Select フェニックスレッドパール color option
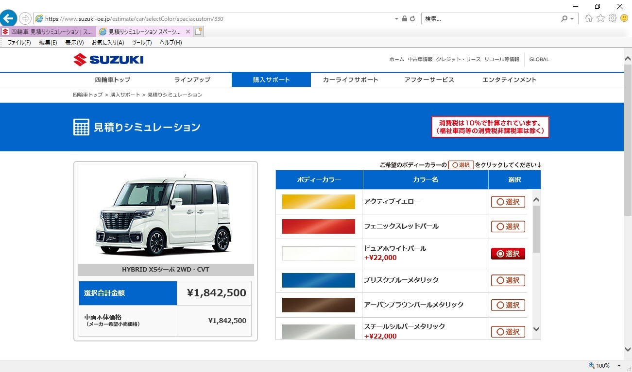Image resolution: width=632 pixels, height=372 pixels. coord(508,226)
